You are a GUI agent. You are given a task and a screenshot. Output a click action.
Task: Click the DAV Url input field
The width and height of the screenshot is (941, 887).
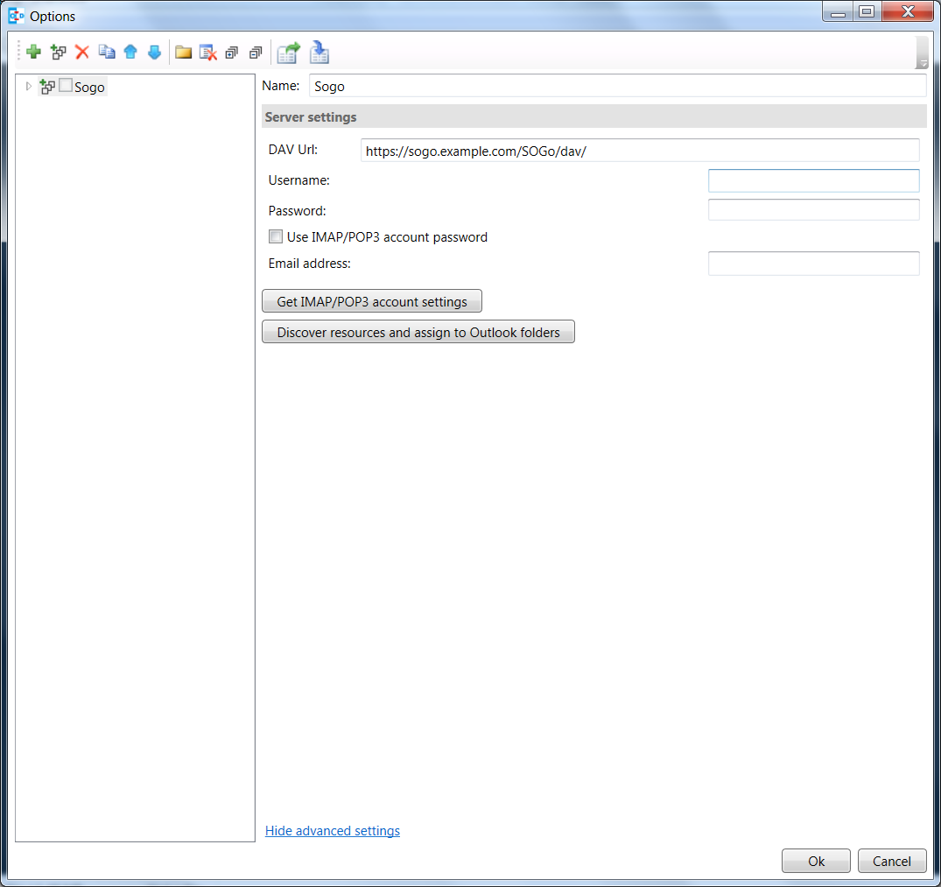(640, 151)
